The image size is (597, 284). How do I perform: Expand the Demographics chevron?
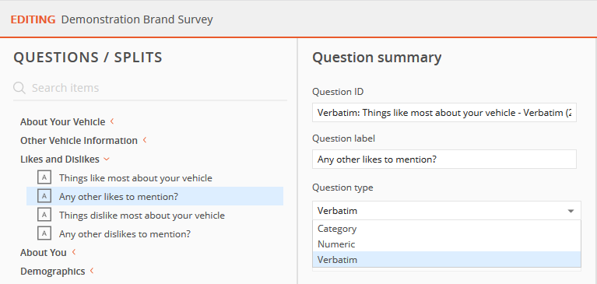(92, 271)
